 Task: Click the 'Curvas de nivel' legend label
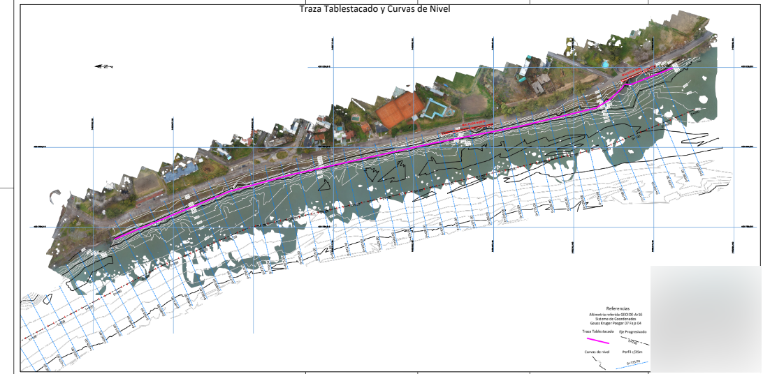598,352
